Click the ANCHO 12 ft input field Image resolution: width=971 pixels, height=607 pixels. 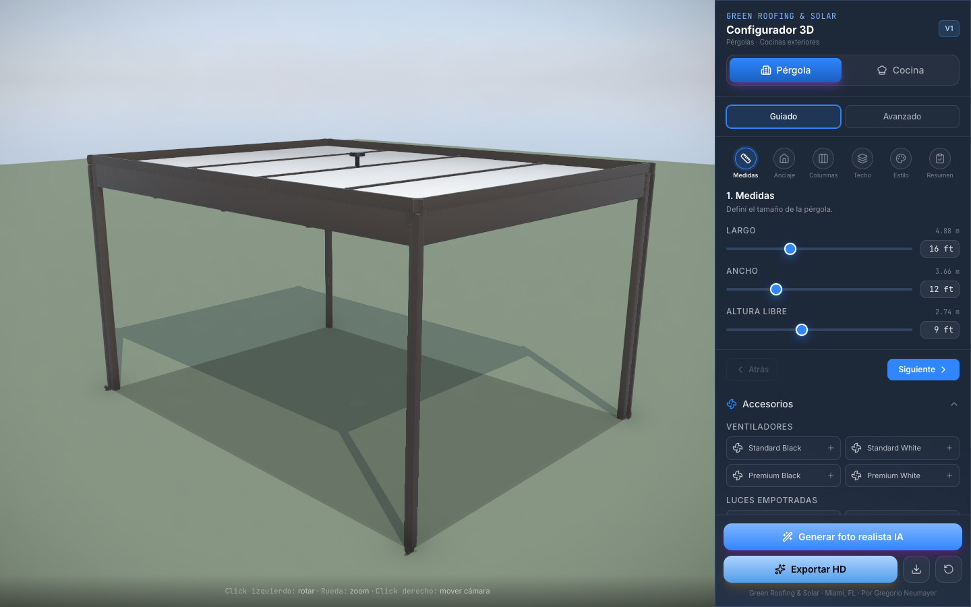click(x=940, y=289)
